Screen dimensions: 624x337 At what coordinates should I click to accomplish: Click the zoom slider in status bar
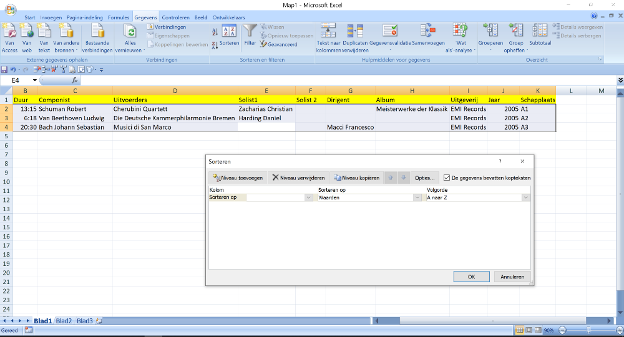590,330
